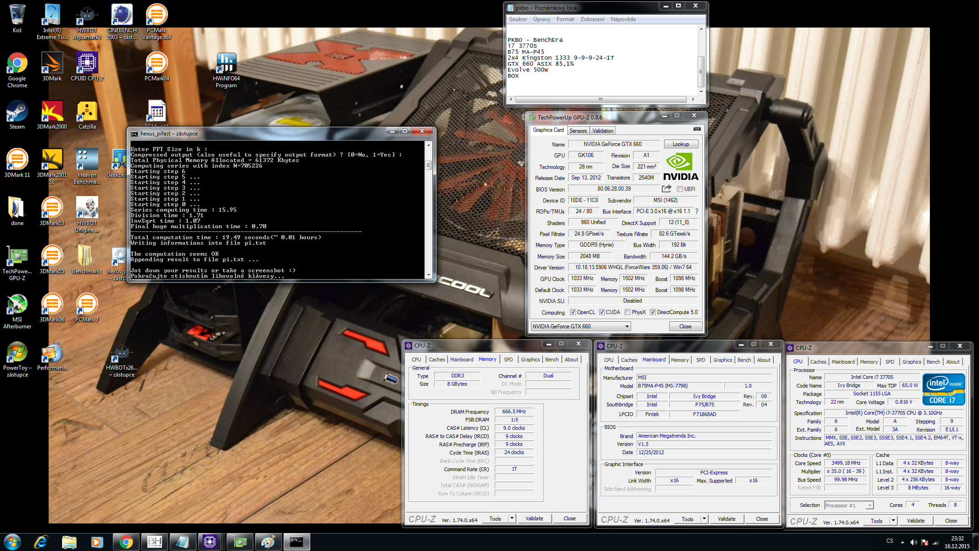Toggle the UEFI checkbox in GPU-Z
The height and width of the screenshot is (551, 979).
[680, 189]
